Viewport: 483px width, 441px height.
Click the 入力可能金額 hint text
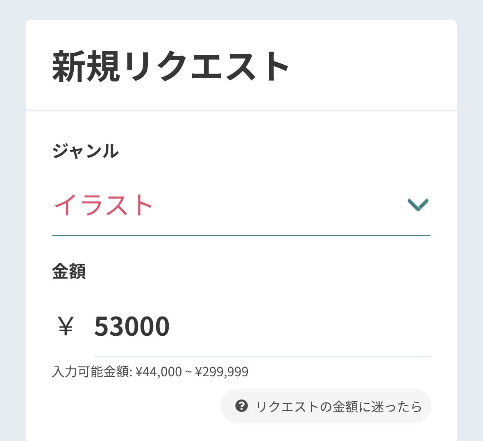(91, 372)
